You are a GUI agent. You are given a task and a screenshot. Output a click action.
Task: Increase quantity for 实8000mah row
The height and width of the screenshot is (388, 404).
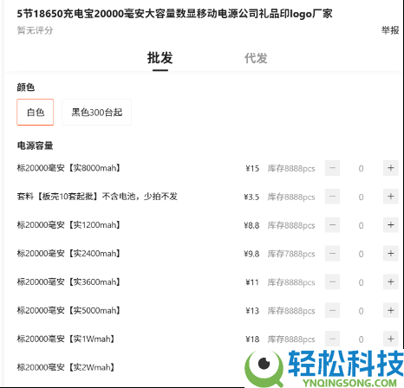(391, 168)
